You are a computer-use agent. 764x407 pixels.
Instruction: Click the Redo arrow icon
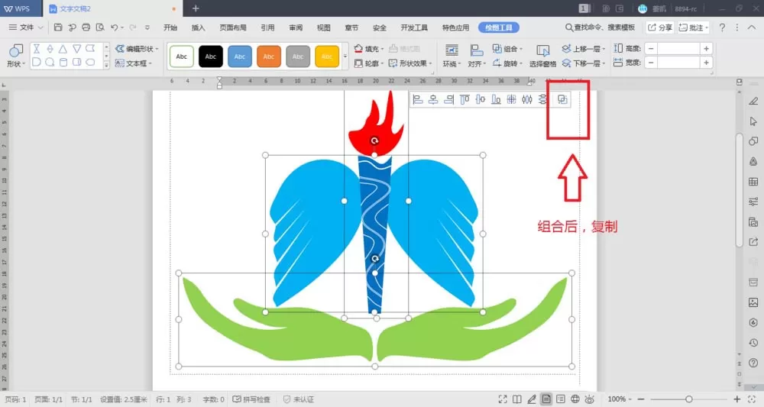[132, 27]
